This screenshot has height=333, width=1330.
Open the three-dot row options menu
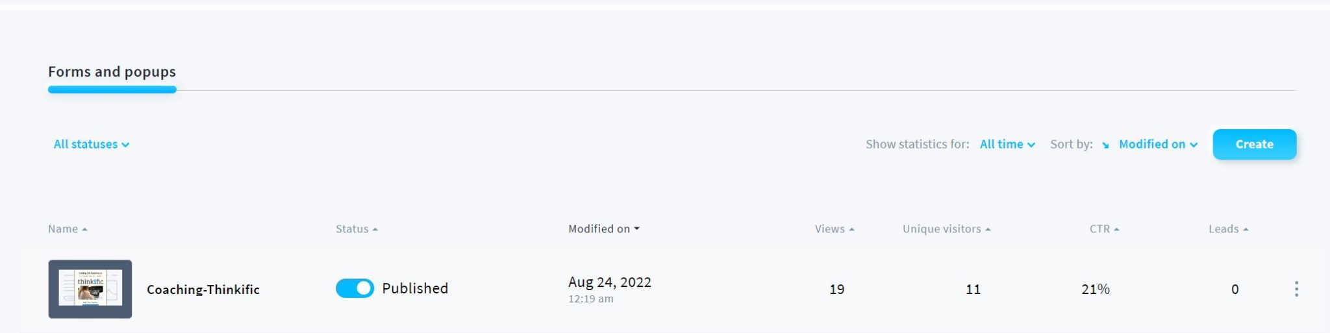1296,289
